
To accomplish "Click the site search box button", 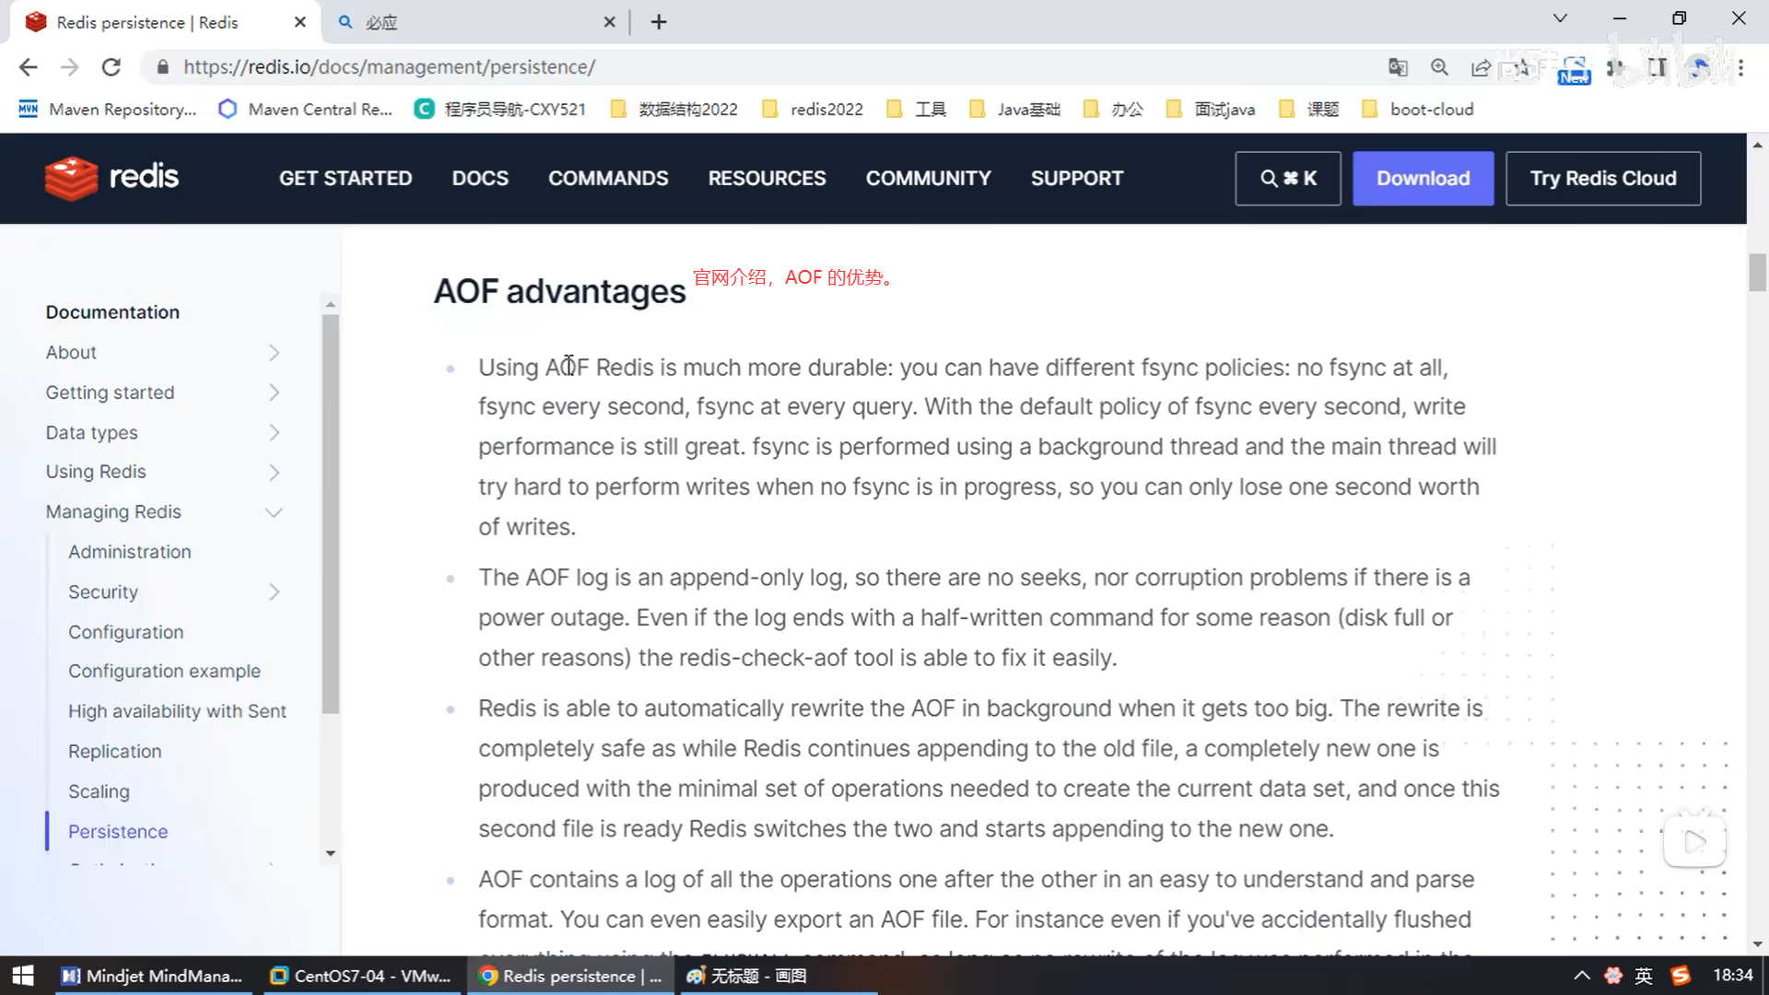I will click(x=1287, y=178).
